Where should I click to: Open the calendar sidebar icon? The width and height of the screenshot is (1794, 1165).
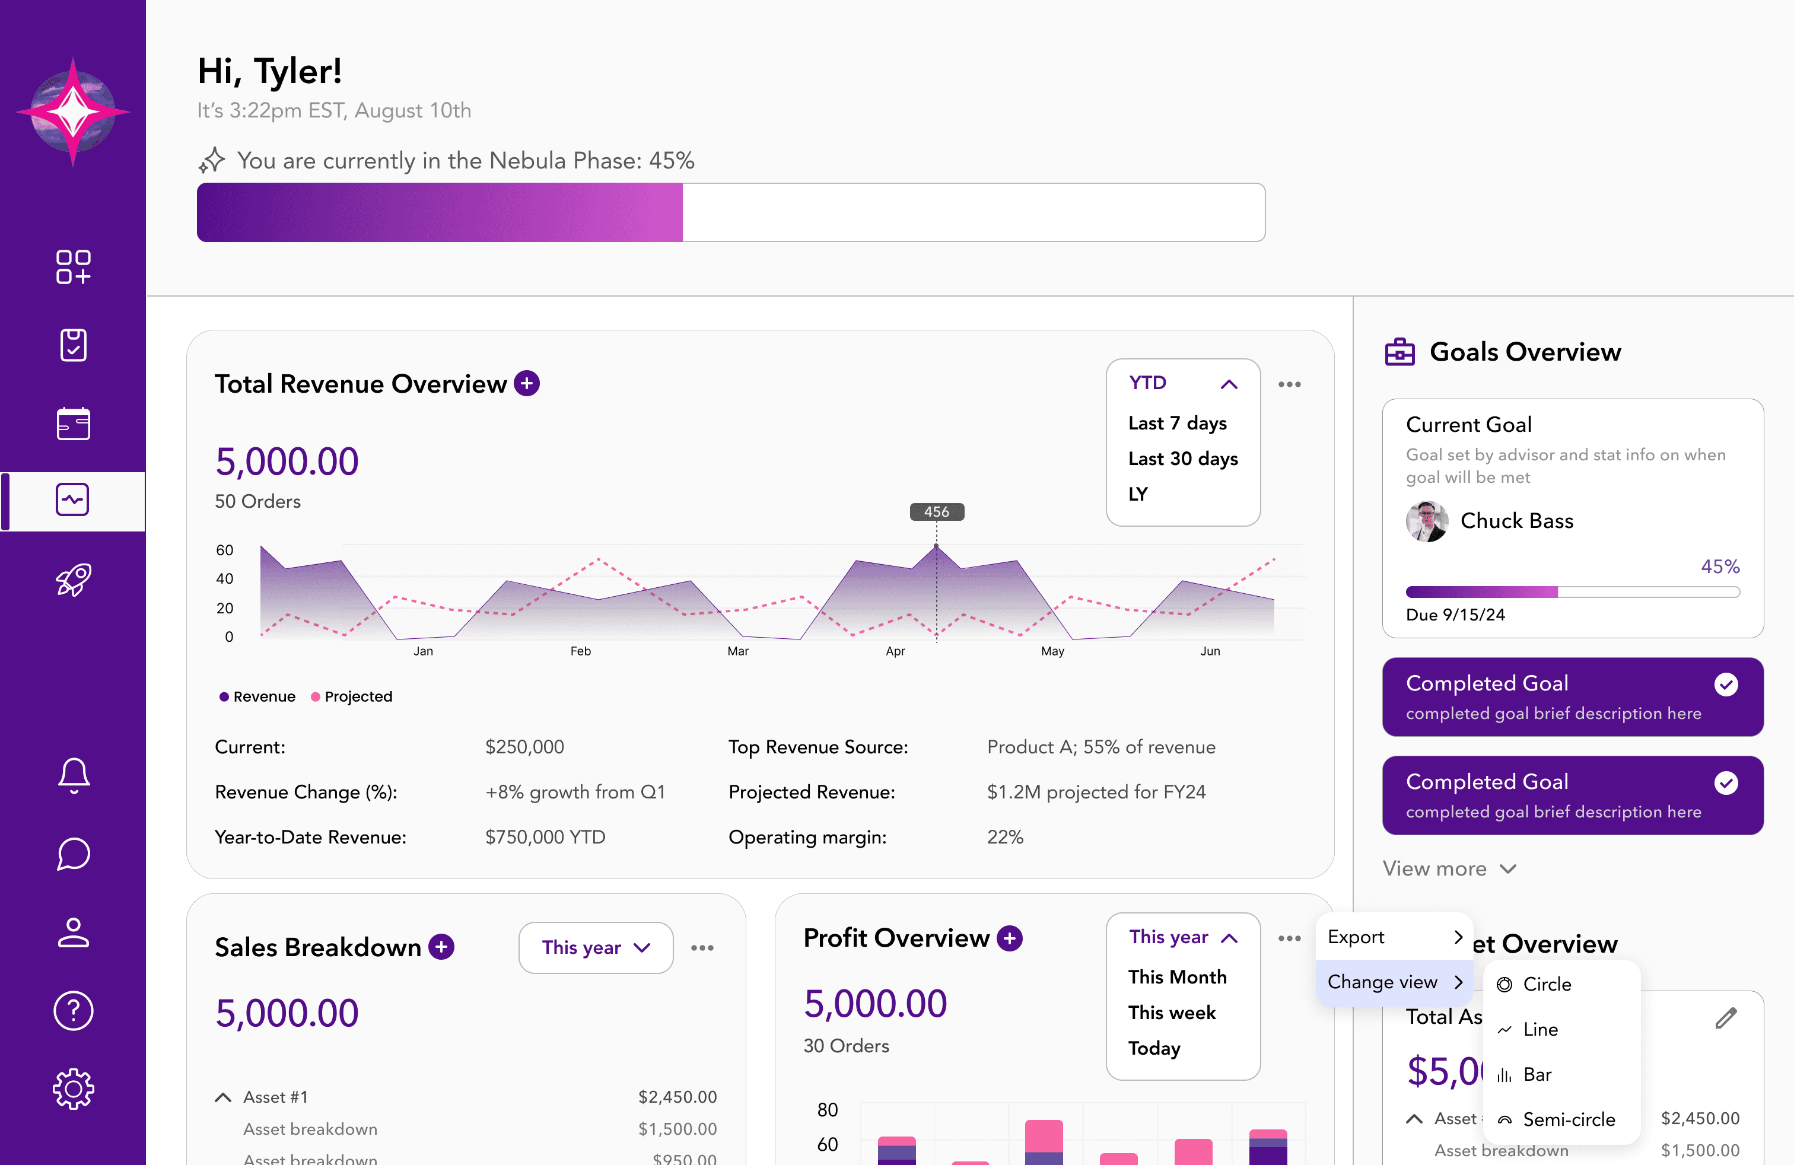[x=73, y=424]
